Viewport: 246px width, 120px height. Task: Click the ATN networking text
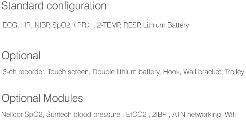196,115
